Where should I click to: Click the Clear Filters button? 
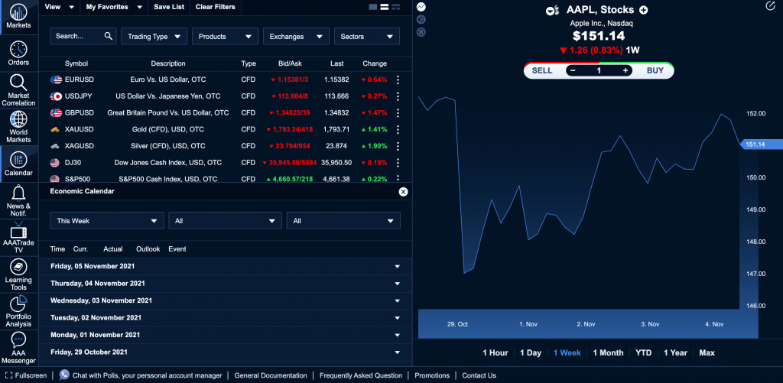pyautogui.click(x=216, y=7)
